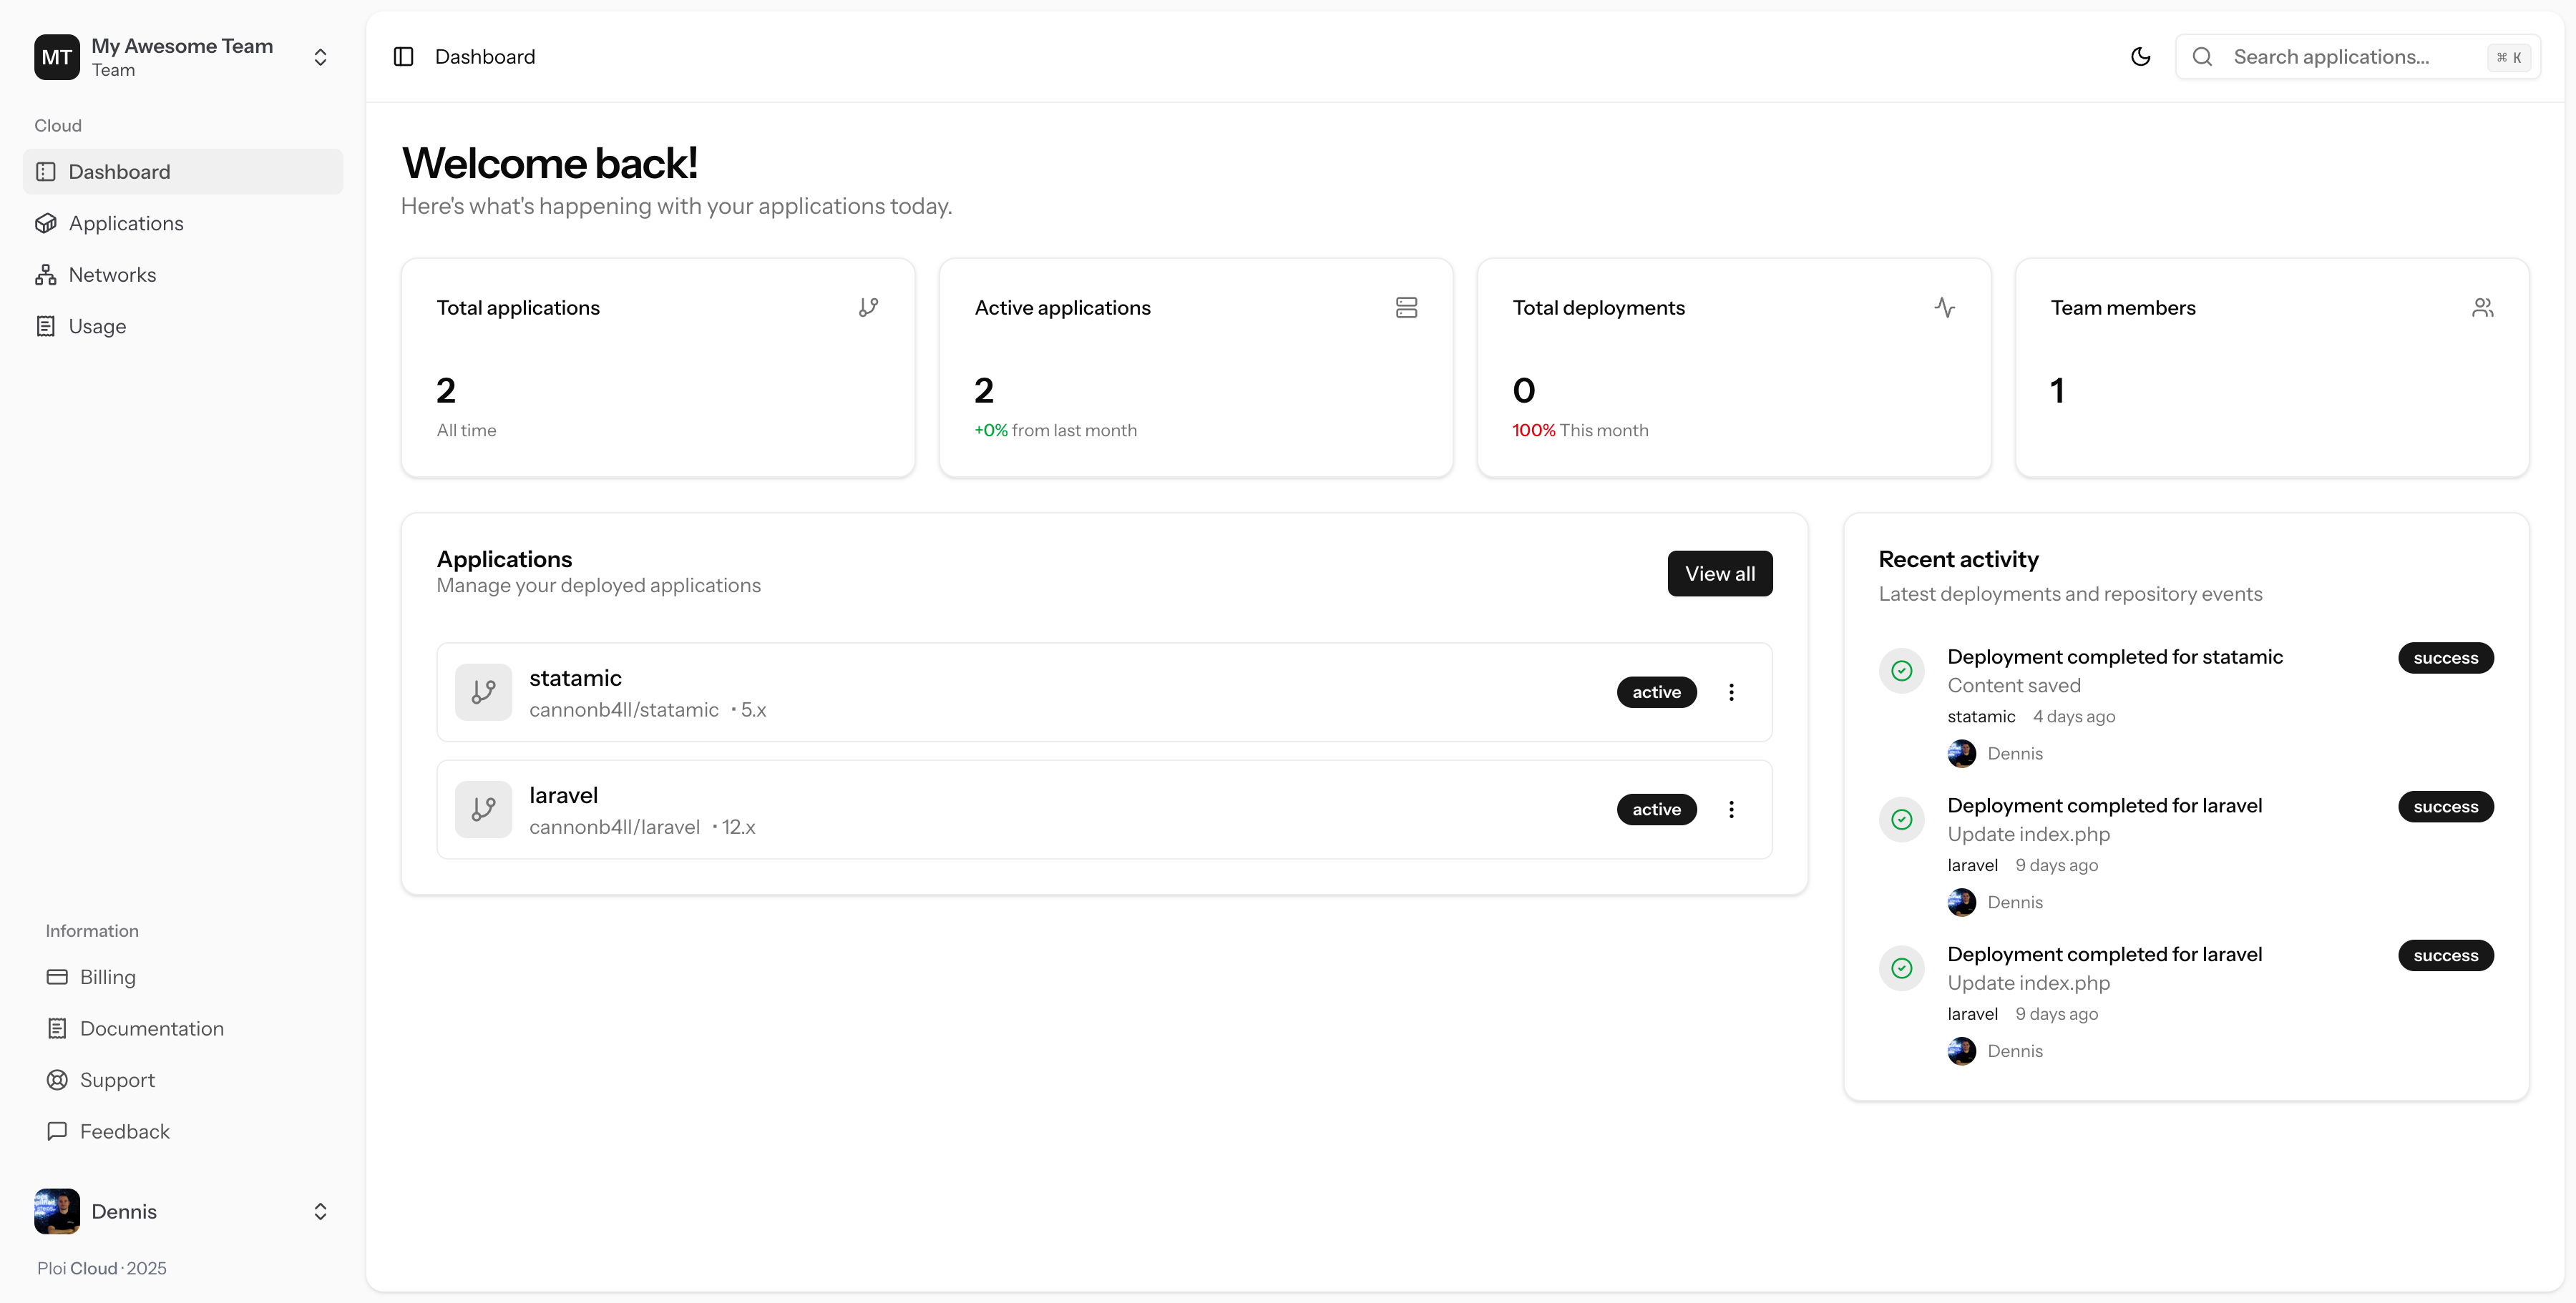Click Active applications server icon

pyautogui.click(x=1406, y=308)
